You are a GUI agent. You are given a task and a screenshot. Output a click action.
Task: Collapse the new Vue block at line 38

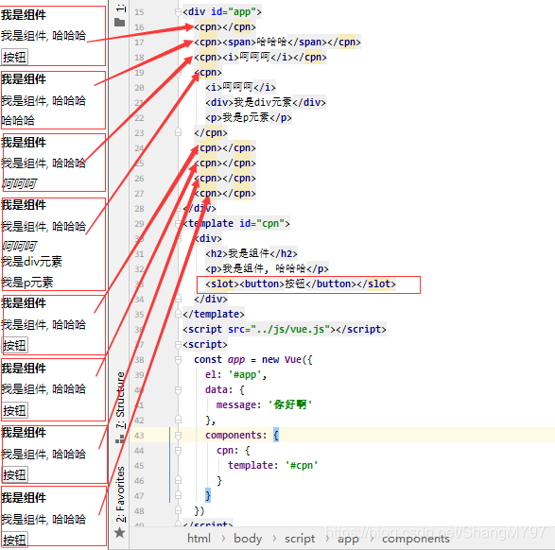pyautogui.click(x=178, y=360)
